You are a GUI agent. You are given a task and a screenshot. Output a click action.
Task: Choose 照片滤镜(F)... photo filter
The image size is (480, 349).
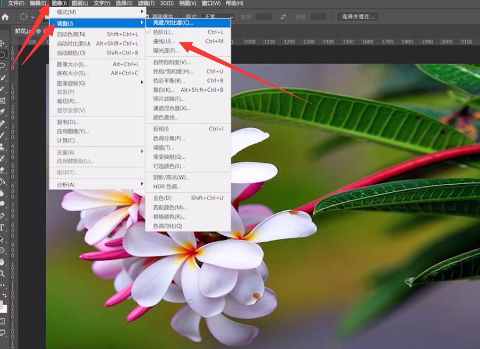(x=188, y=99)
